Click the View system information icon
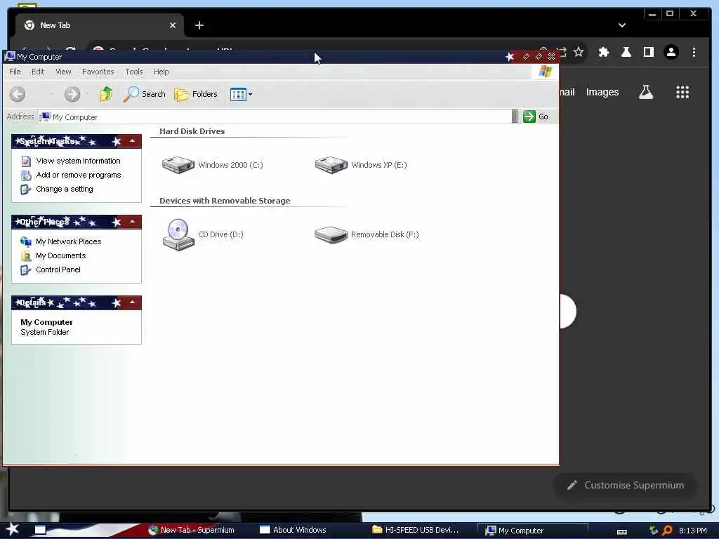This screenshot has width=719, height=539. coord(26,161)
